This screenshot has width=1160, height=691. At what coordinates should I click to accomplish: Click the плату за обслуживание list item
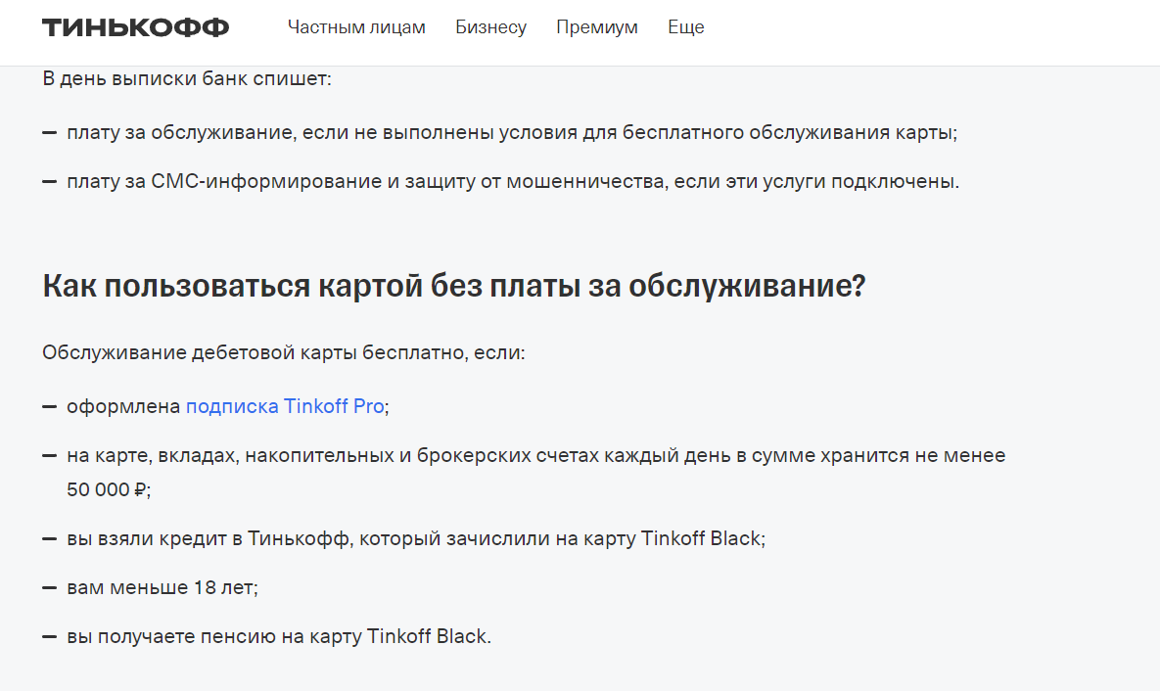pyautogui.click(x=511, y=132)
